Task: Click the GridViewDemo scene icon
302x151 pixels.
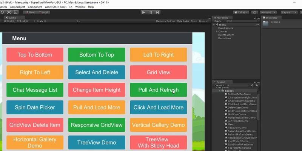Action: (226, 114)
